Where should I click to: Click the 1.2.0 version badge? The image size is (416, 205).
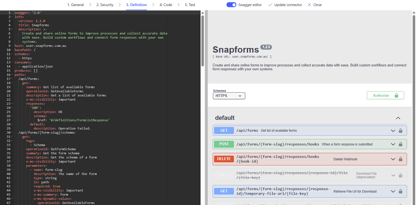pyautogui.click(x=266, y=47)
